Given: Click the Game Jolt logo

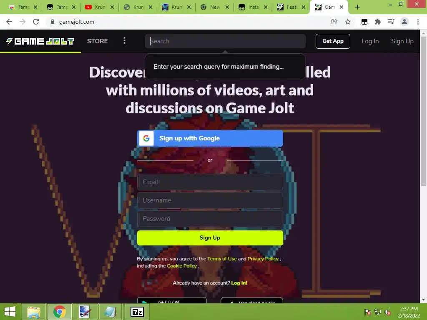Looking at the screenshot, I should [40, 41].
